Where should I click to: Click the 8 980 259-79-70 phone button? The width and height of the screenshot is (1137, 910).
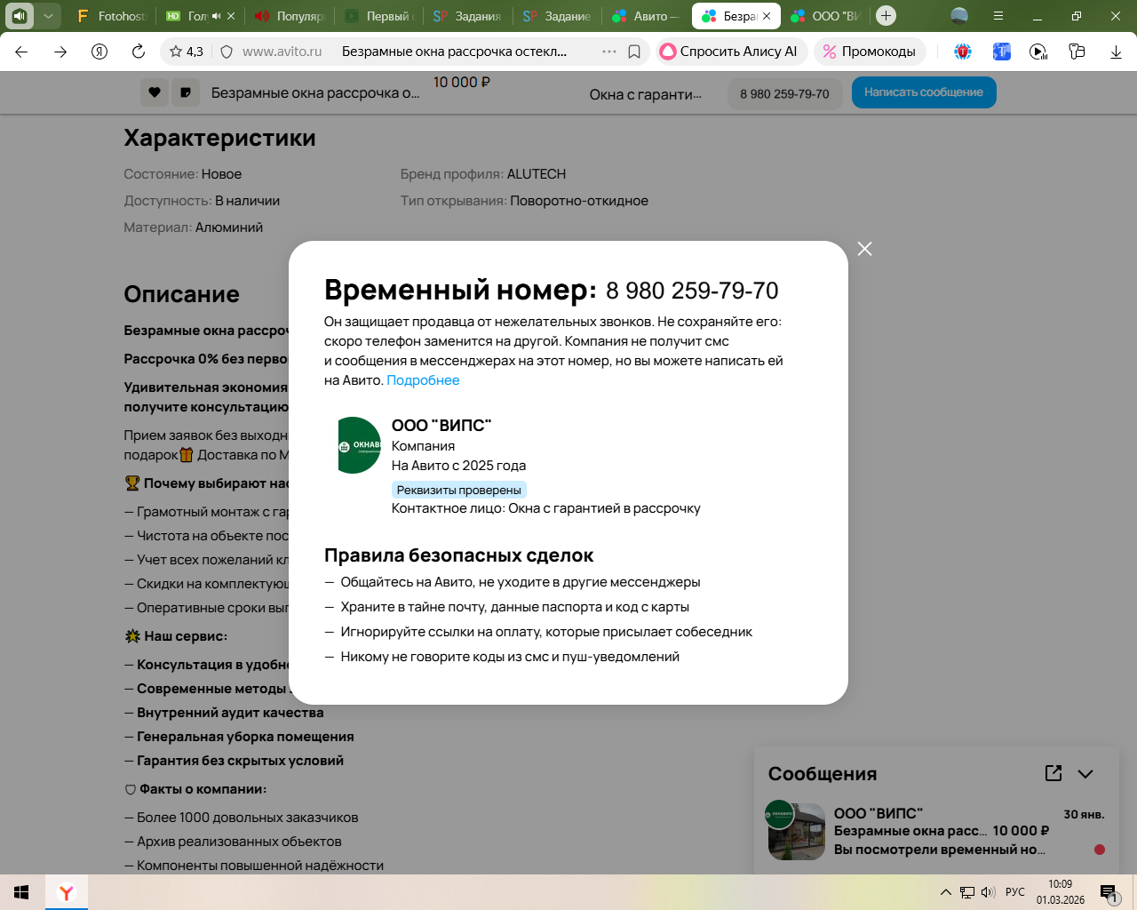(x=784, y=93)
